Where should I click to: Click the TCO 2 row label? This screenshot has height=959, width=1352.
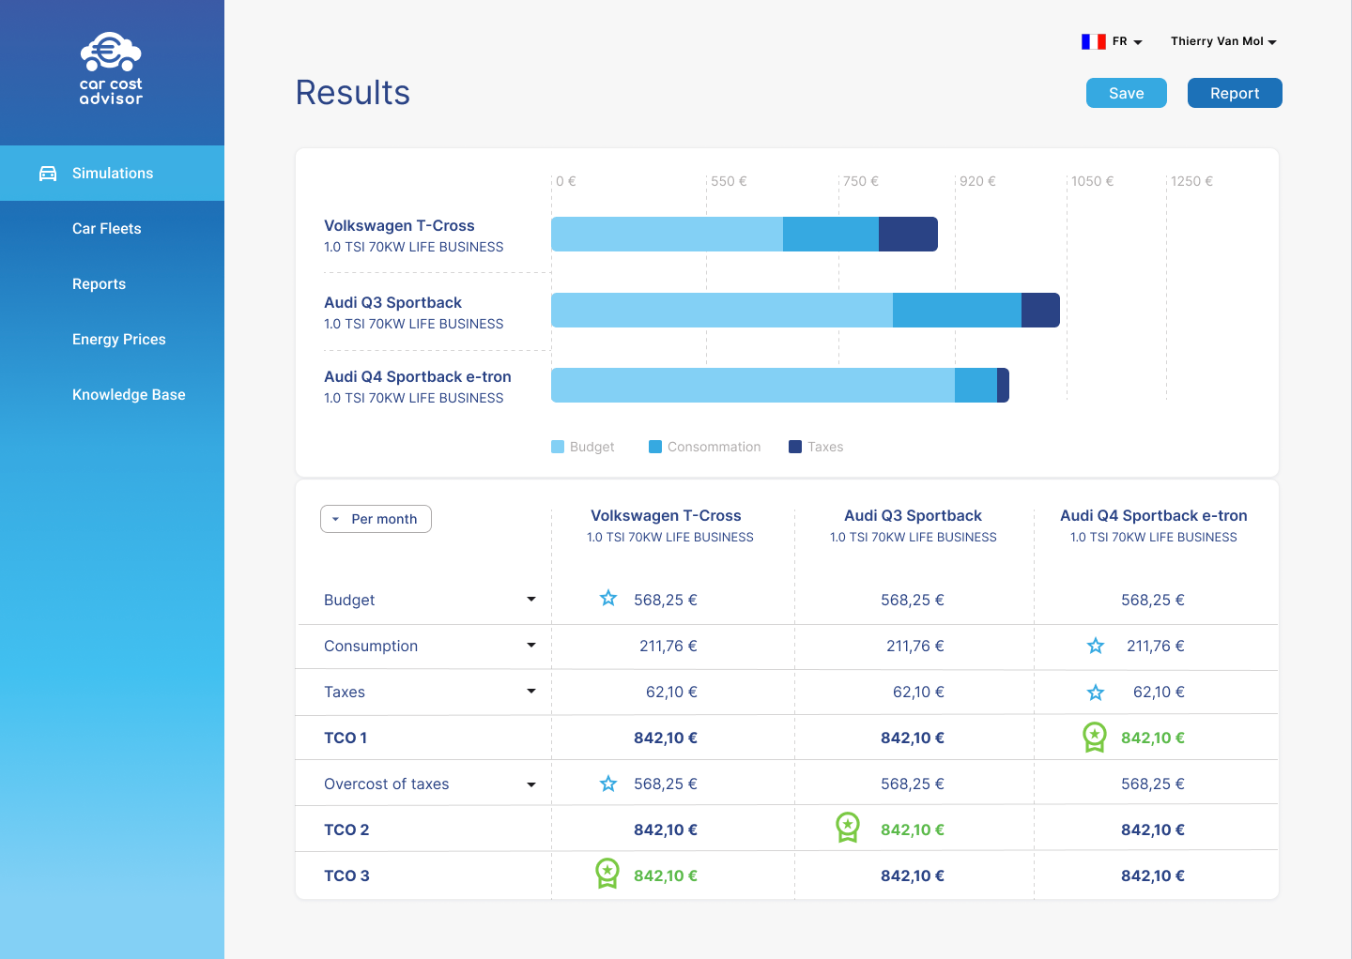click(346, 830)
